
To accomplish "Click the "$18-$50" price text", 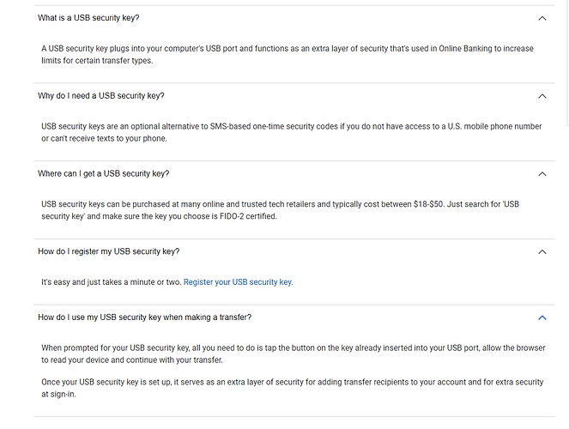I will (428, 204).
